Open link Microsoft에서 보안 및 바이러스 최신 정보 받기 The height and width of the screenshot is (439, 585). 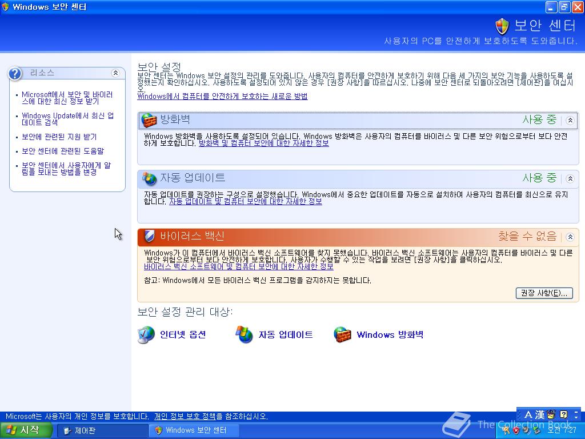click(67, 98)
